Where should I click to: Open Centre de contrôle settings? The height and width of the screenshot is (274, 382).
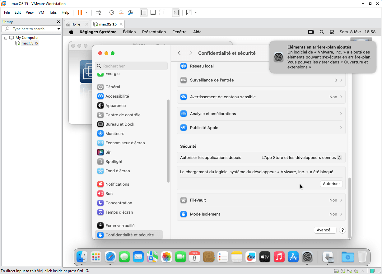coord(129,115)
